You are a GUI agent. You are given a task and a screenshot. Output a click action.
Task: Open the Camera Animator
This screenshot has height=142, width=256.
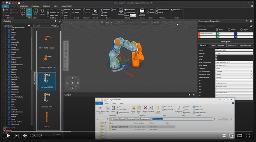click(142, 12)
